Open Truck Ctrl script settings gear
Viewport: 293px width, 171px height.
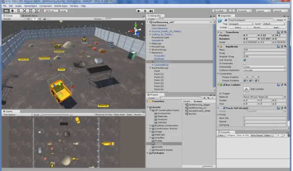285,108
